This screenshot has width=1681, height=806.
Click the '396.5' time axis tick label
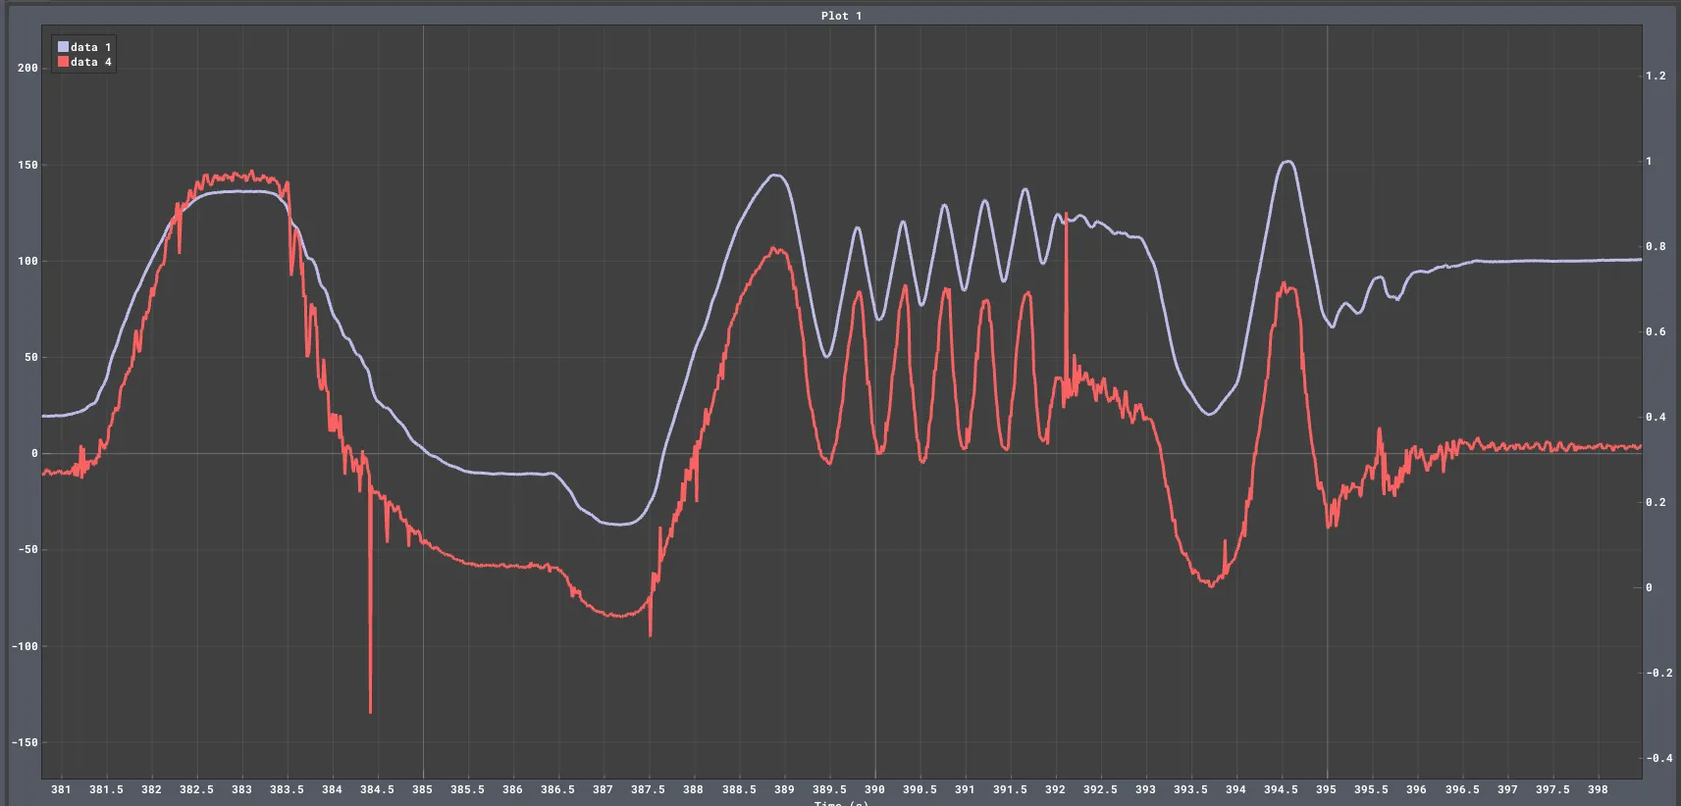pos(1462,789)
